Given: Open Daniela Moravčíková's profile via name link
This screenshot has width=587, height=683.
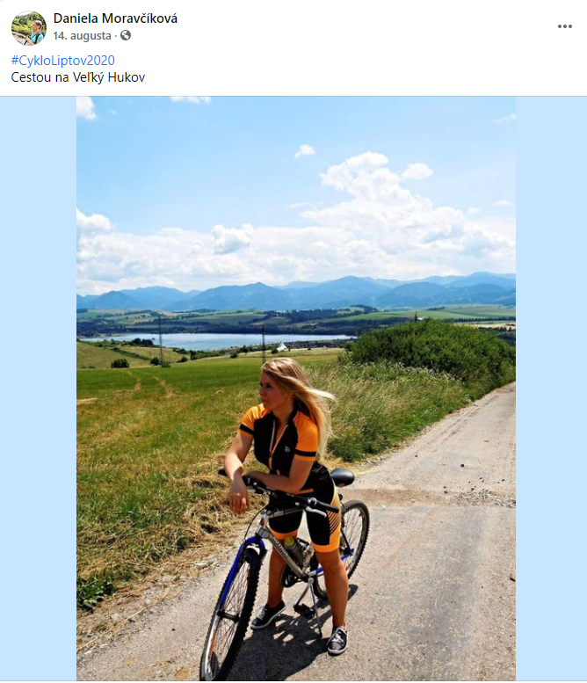Looking at the screenshot, I should click(115, 18).
